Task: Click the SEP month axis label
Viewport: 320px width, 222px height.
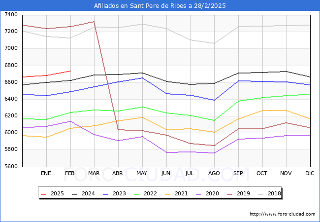Action: coord(238,173)
